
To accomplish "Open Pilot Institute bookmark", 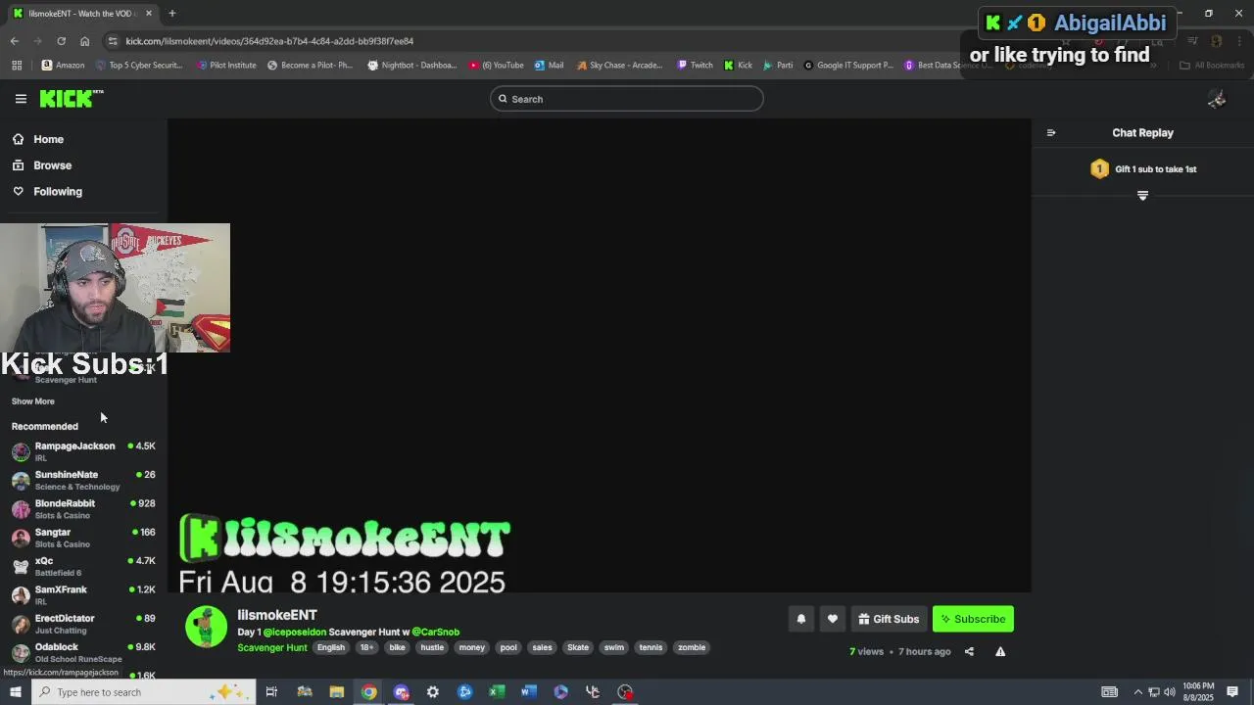I will click(x=226, y=66).
